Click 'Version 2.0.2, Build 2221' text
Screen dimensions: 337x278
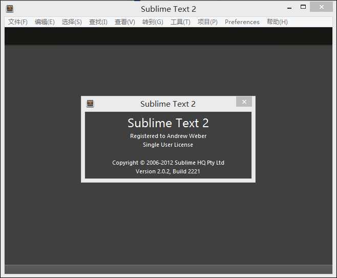[168, 171]
